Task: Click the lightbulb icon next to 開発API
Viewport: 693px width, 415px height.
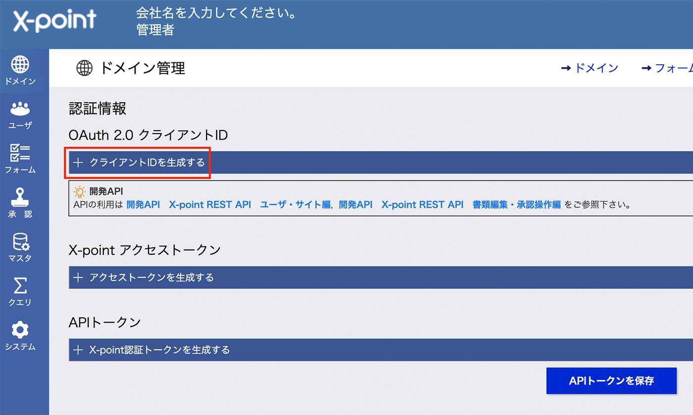Action: pos(79,191)
